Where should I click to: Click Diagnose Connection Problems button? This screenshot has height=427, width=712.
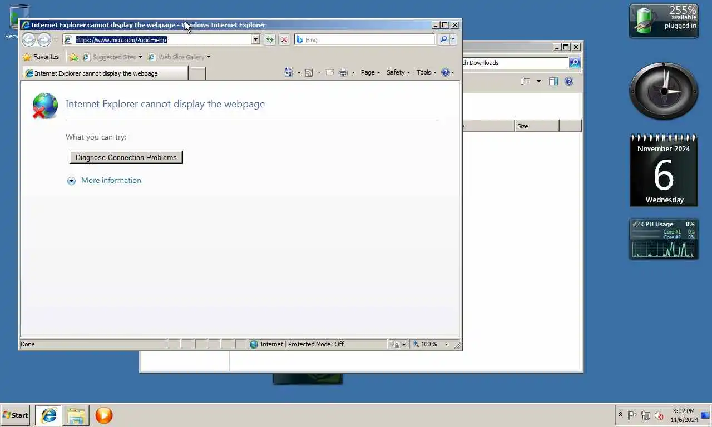[x=126, y=157]
